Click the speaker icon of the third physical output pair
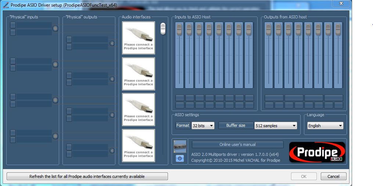The width and height of the screenshot is (373, 186). tap(112, 115)
